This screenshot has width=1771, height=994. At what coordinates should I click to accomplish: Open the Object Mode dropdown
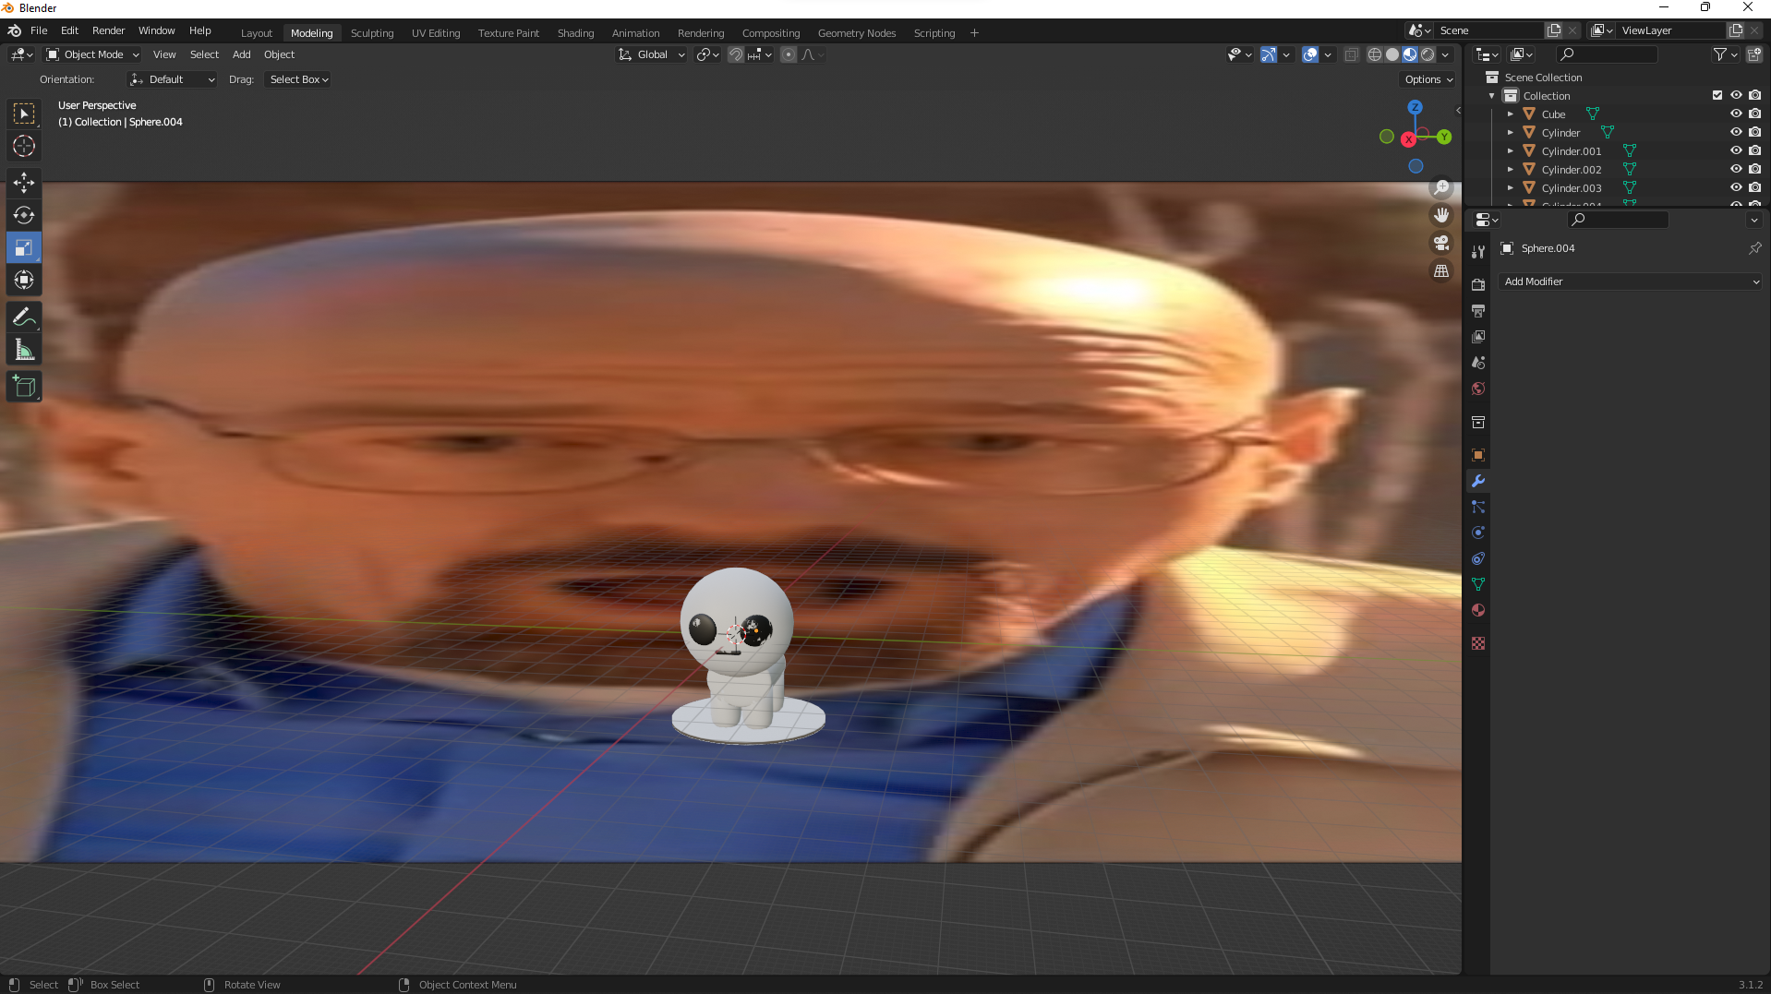click(x=90, y=54)
